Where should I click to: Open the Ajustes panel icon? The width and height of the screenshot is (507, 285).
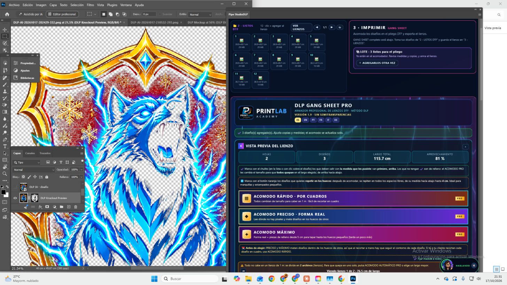pyautogui.click(x=16, y=70)
